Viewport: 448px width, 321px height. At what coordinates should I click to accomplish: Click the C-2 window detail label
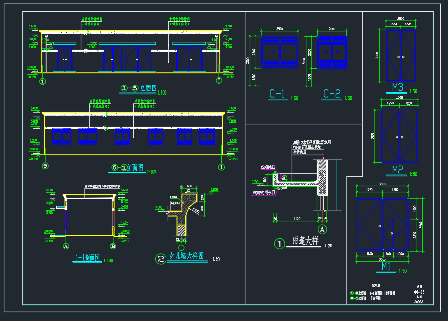point(332,94)
